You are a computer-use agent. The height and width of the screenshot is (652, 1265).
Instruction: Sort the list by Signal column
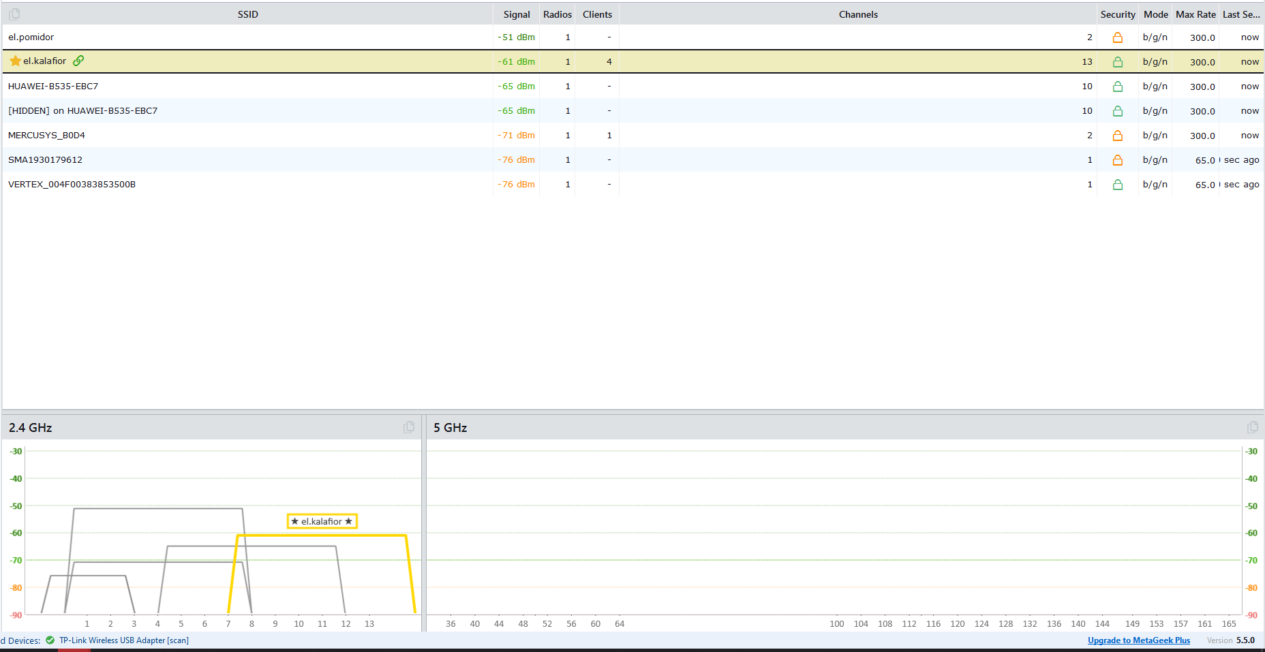[517, 14]
